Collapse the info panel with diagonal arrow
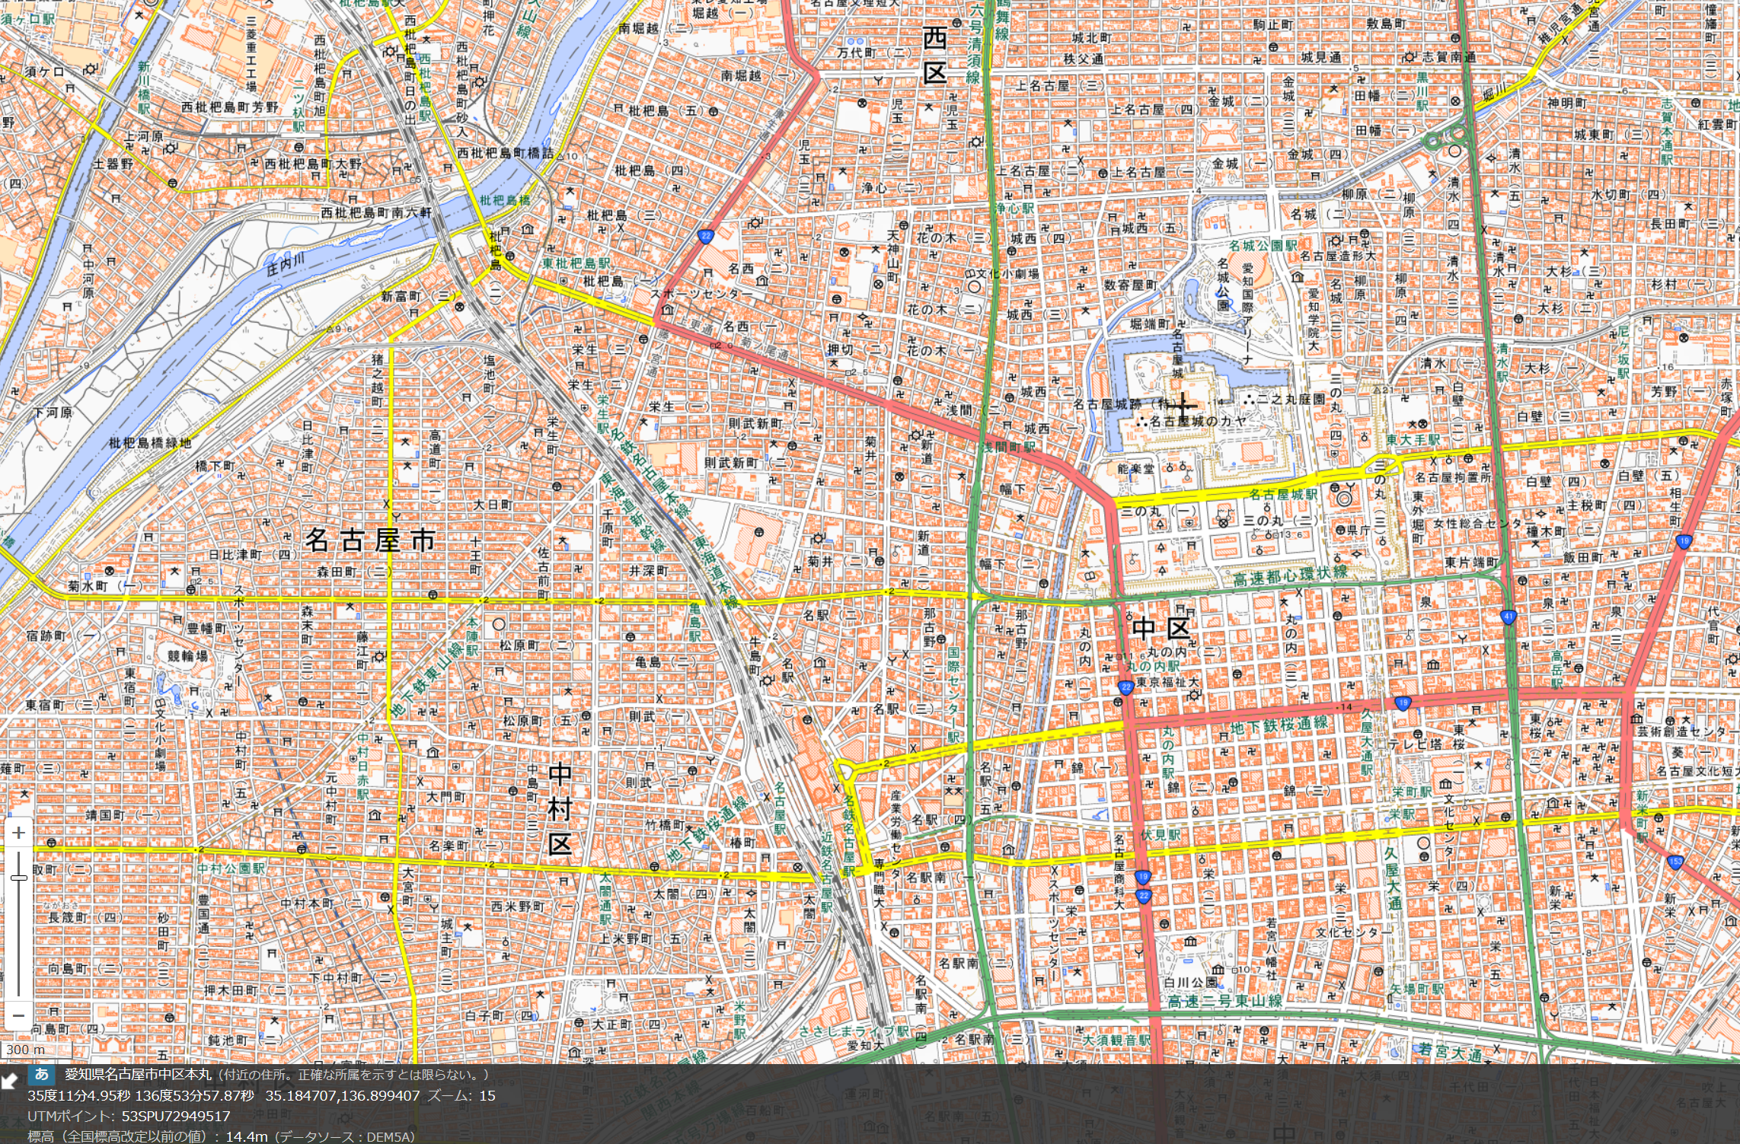Image resolution: width=1740 pixels, height=1144 pixels. [x=9, y=1081]
